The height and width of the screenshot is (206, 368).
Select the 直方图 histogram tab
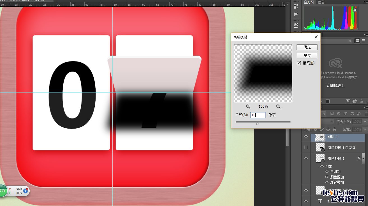(309, 2)
